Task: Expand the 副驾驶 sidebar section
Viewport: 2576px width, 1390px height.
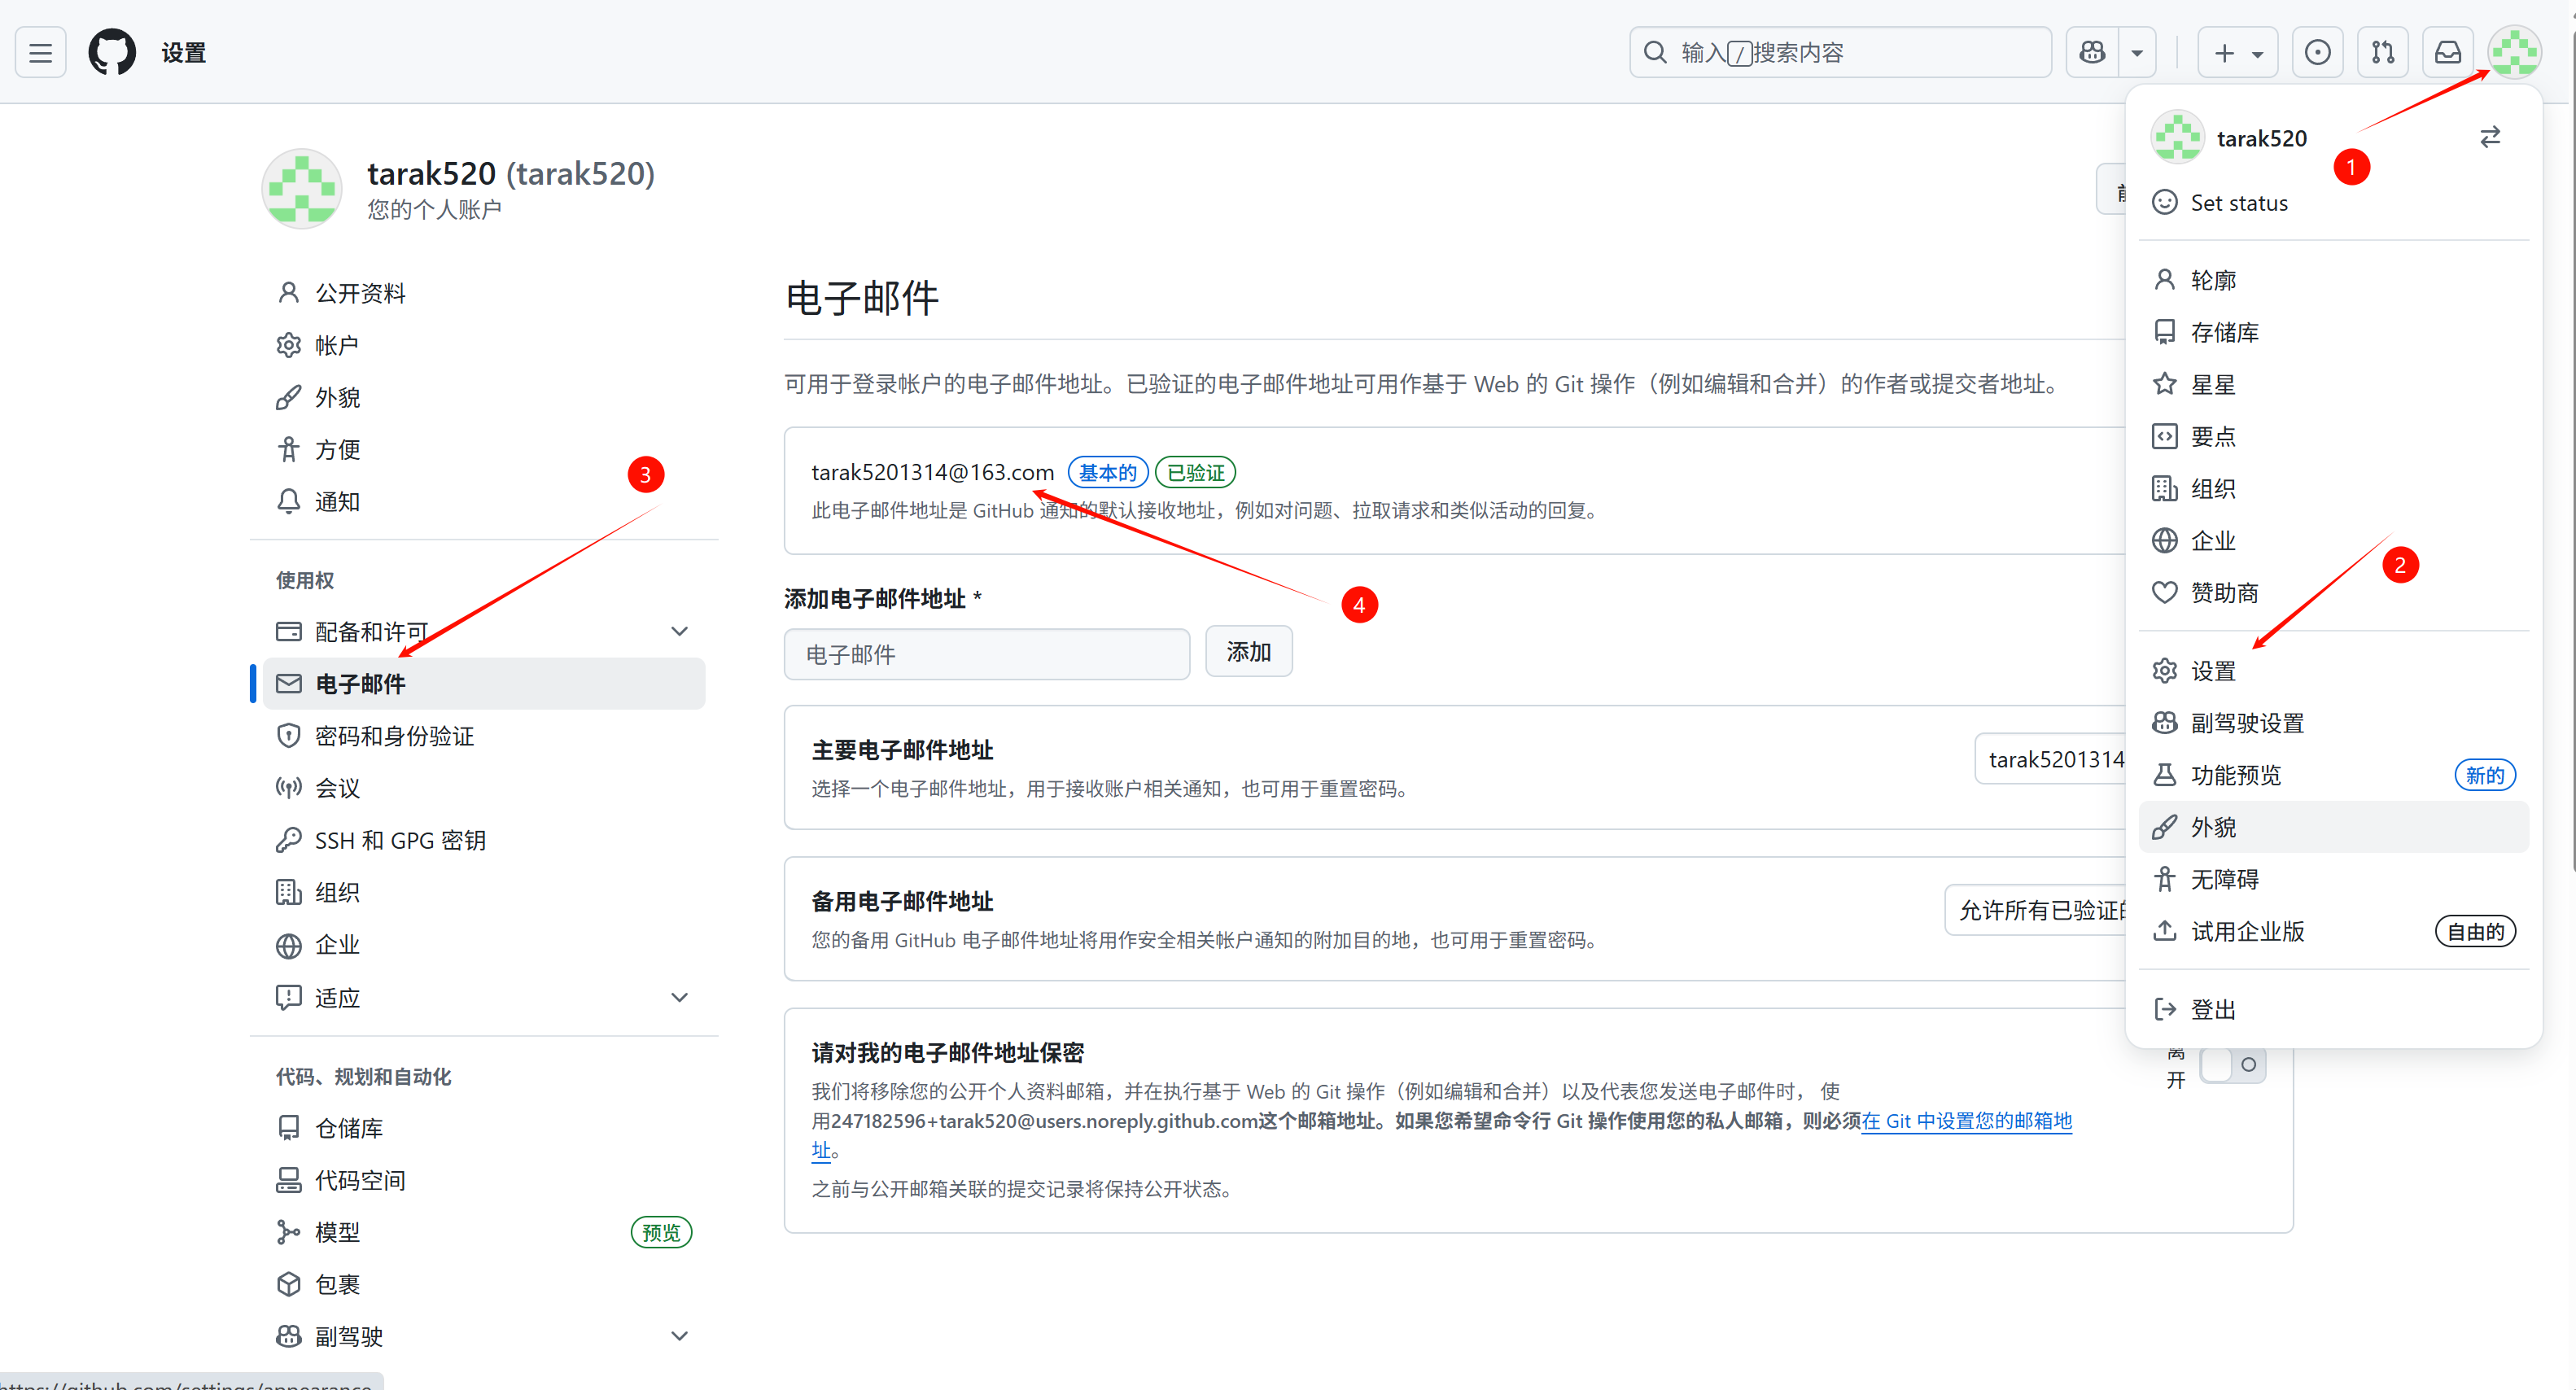Action: (679, 1336)
